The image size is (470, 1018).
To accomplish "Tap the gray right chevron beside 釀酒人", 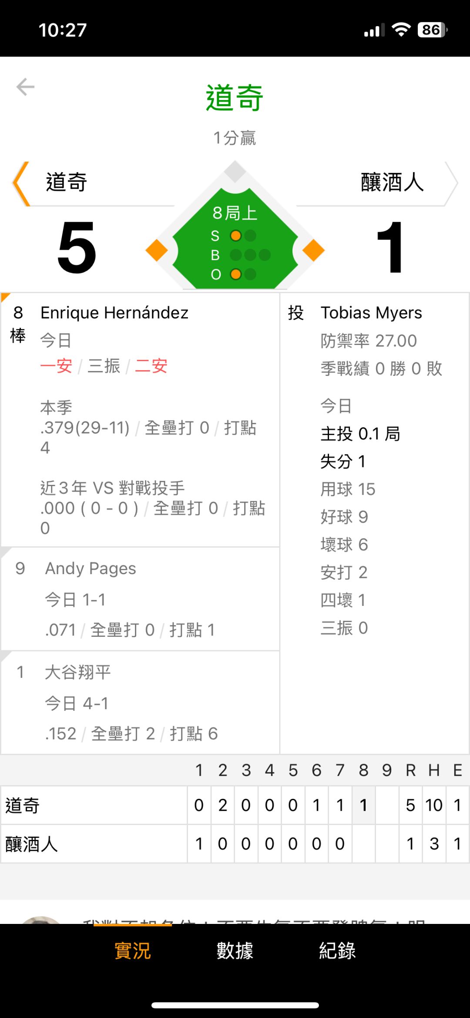I will 451,183.
